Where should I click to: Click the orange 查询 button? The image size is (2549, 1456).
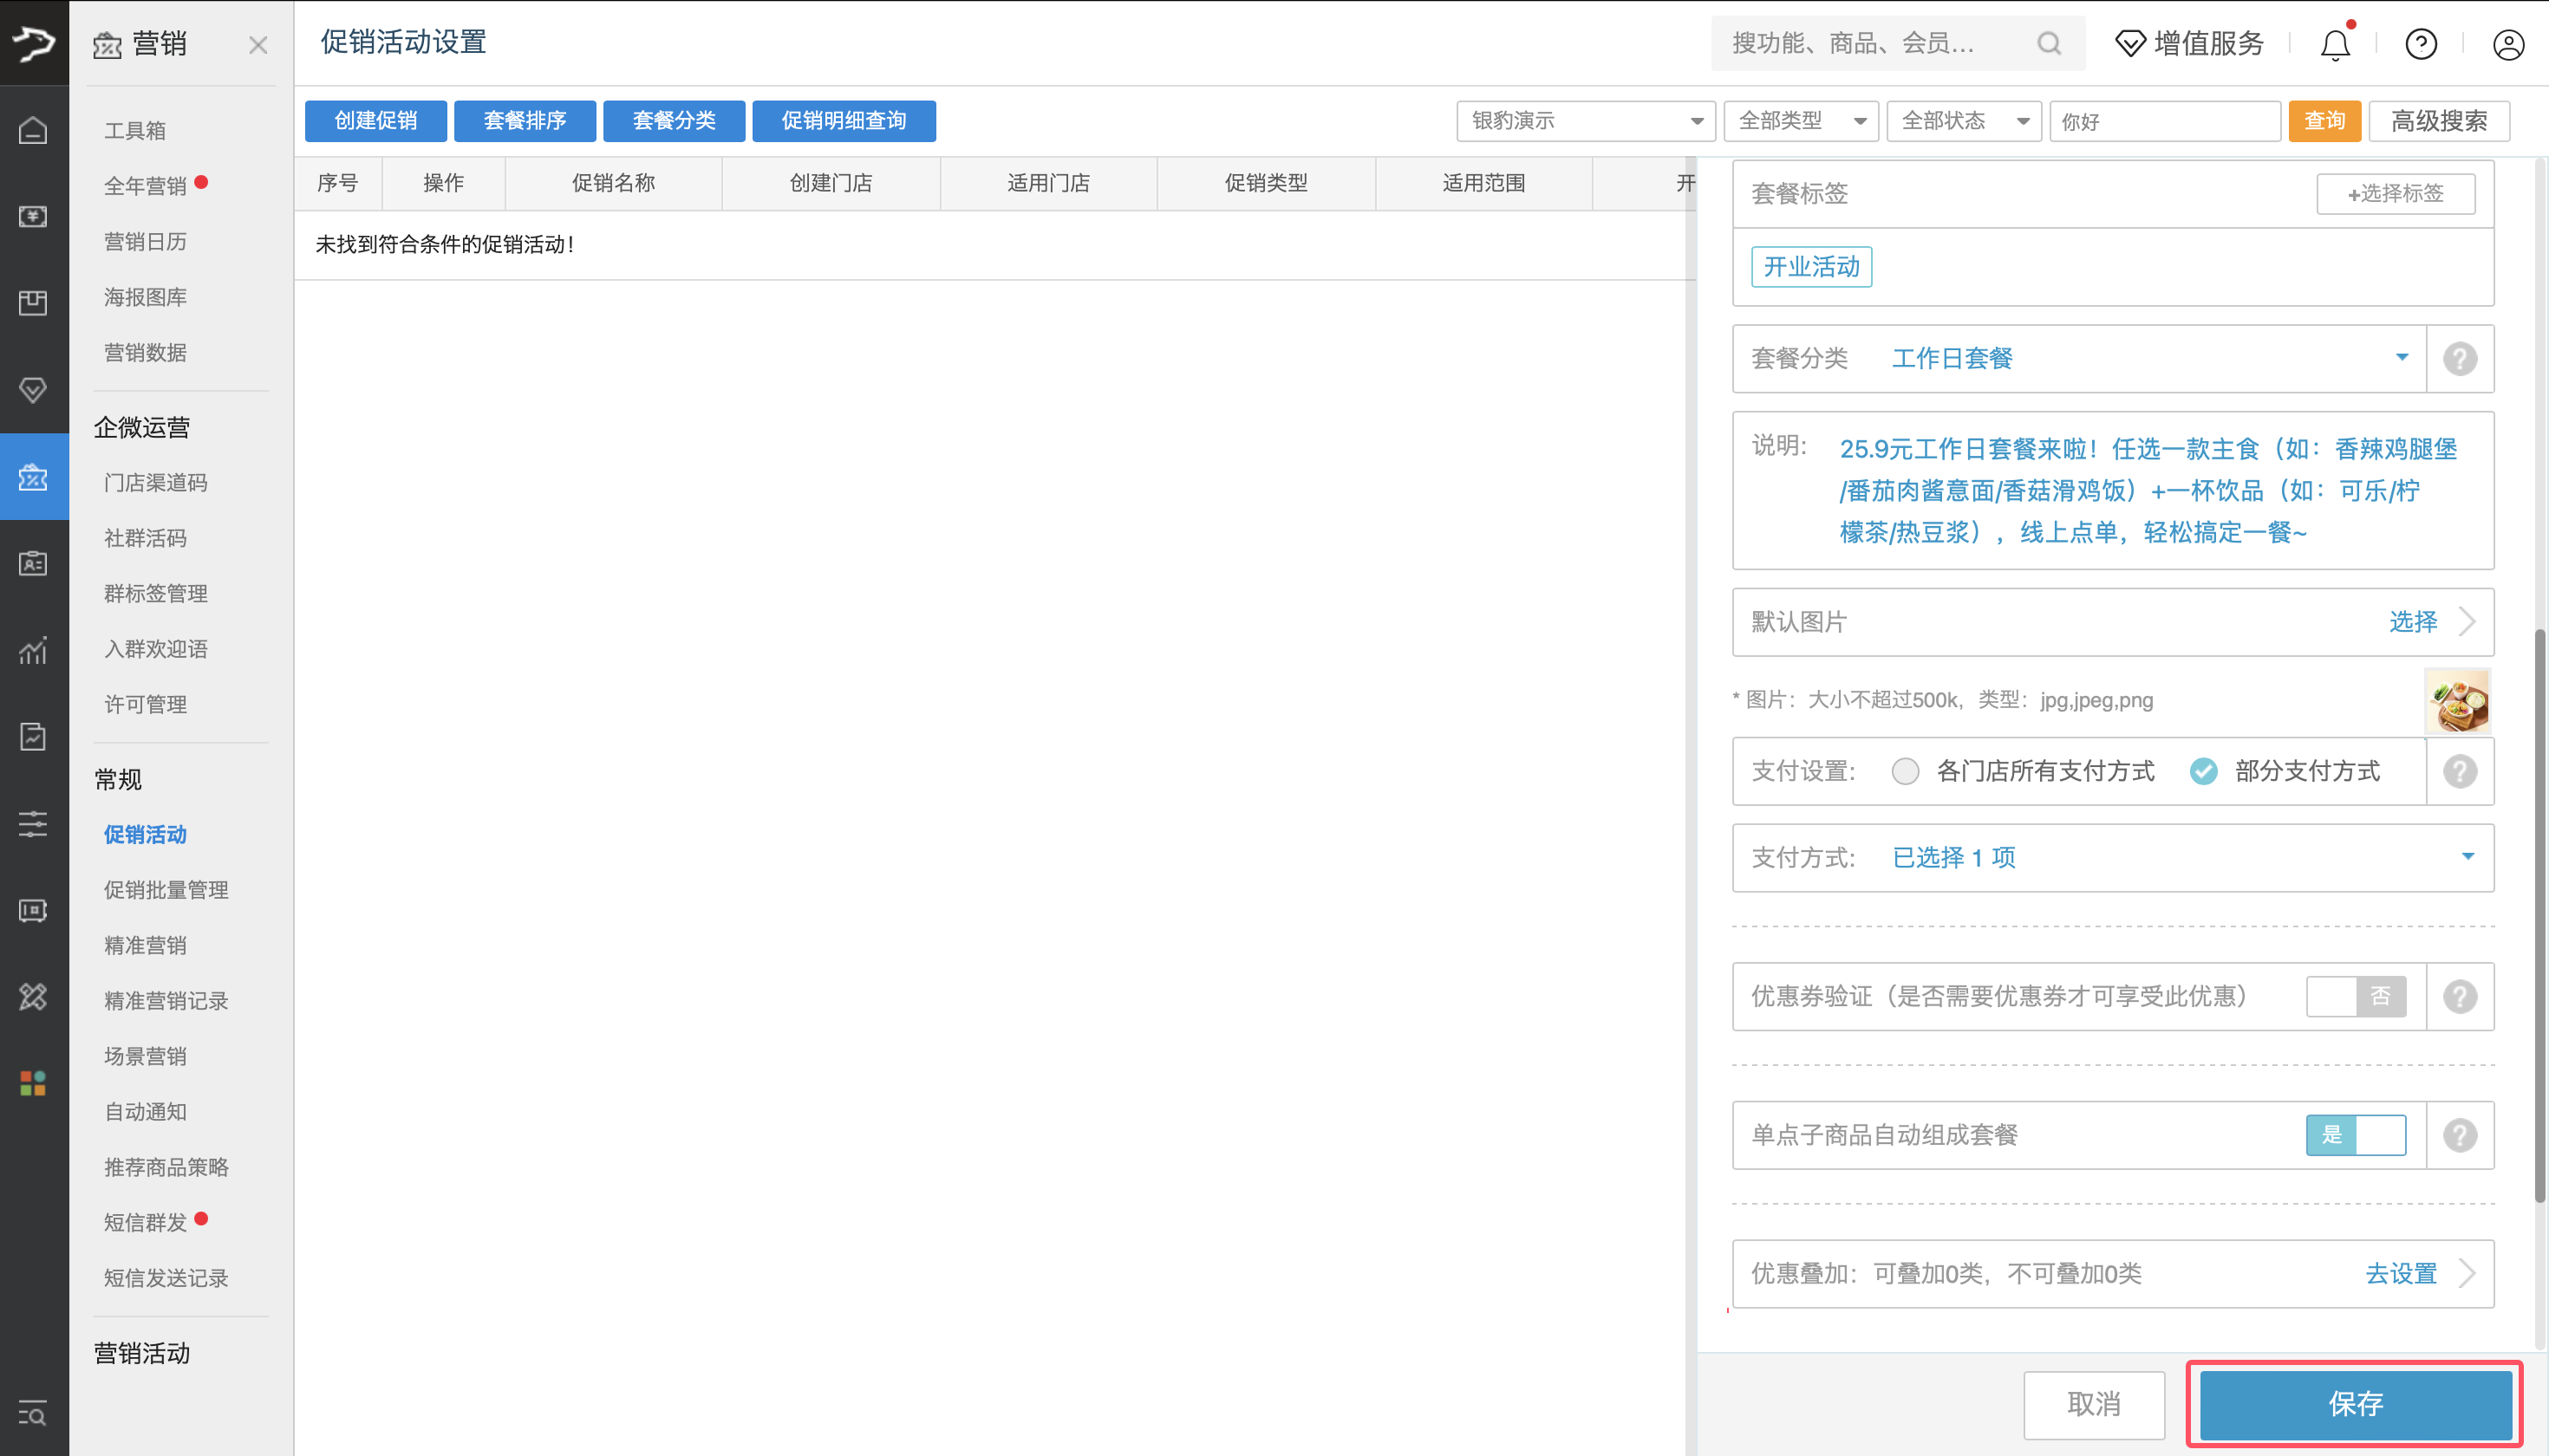click(2325, 121)
